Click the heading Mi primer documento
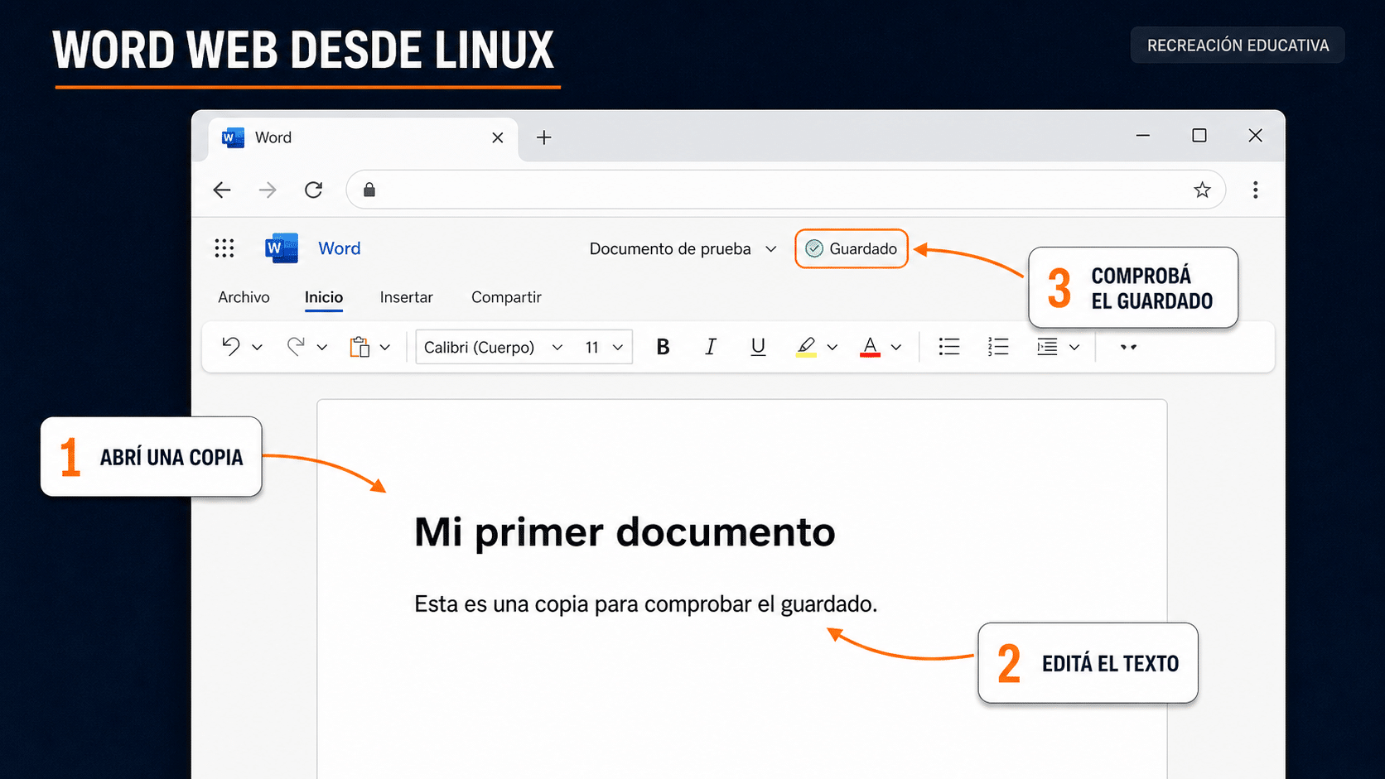The height and width of the screenshot is (779, 1385). point(625,531)
